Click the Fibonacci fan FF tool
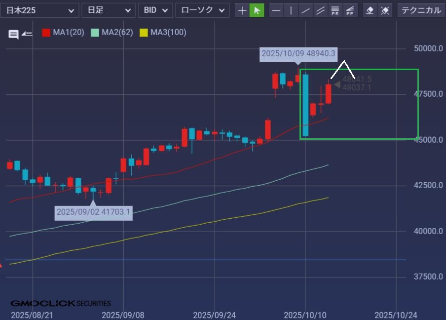 tap(350, 10)
